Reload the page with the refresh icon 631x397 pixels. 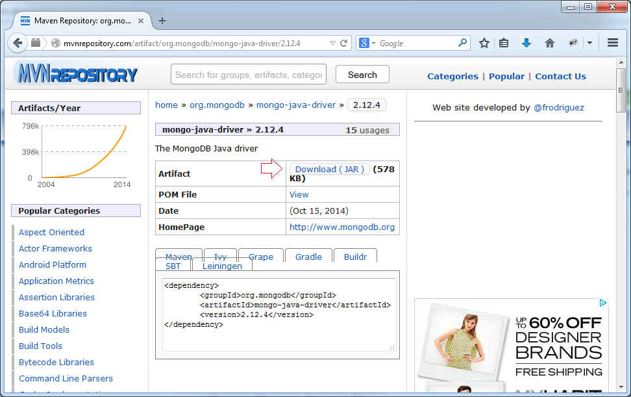(343, 43)
